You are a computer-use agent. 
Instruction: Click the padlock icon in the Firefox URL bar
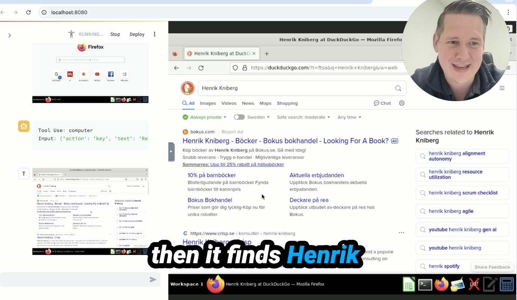(245, 68)
